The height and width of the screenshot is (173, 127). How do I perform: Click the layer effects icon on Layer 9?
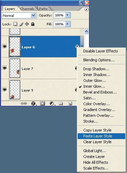[76, 90]
